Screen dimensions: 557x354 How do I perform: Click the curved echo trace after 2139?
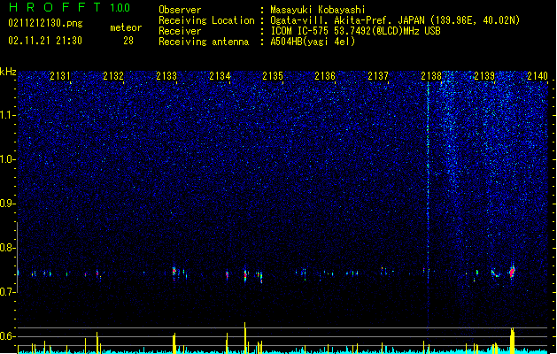(x=497, y=273)
